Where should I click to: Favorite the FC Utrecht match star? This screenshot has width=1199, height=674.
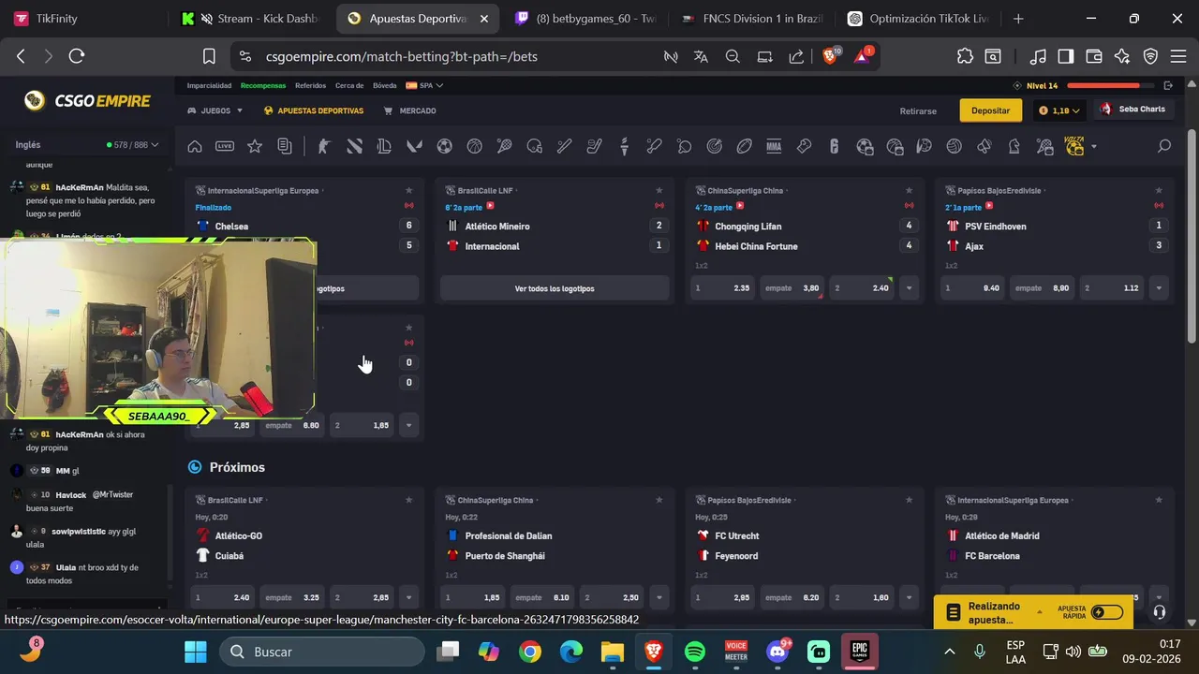909,501
